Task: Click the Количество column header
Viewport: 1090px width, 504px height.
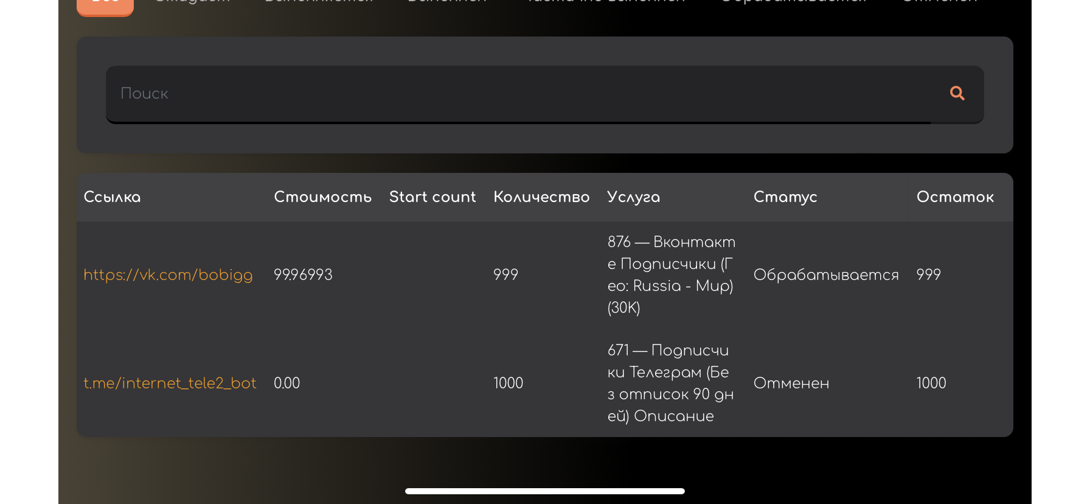Action: [x=541, y=197]
